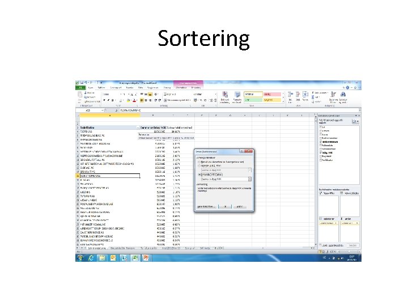Viewport: 408px width, 306px height.
Task: Click the vertical worksheet scrollbar
Action: point(316,180)
